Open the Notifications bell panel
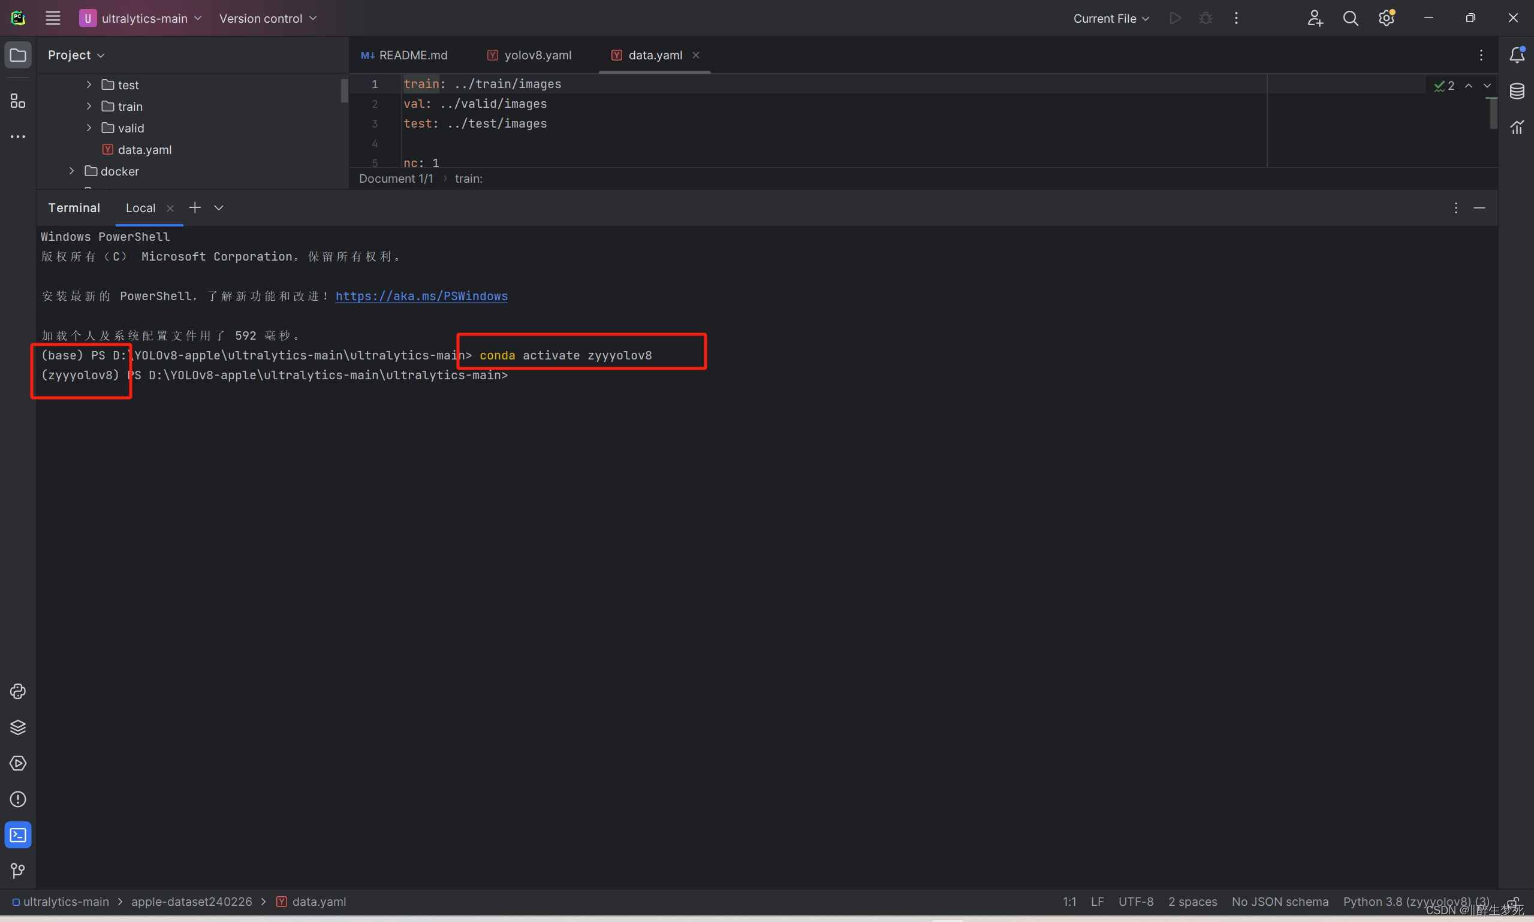This screenshot has width=1534, height=922. (x=1517, y=55)
